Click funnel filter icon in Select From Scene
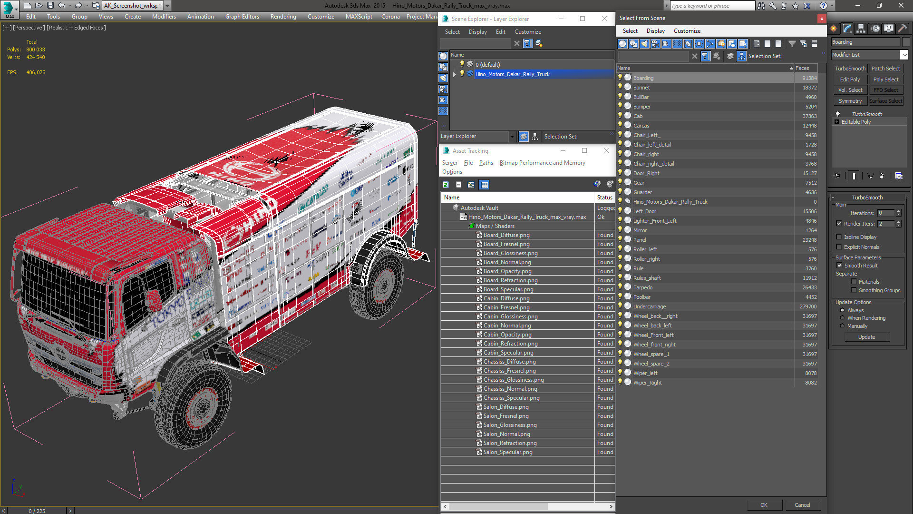The height and width of the screenshot is (514, 913). [792, 44]
